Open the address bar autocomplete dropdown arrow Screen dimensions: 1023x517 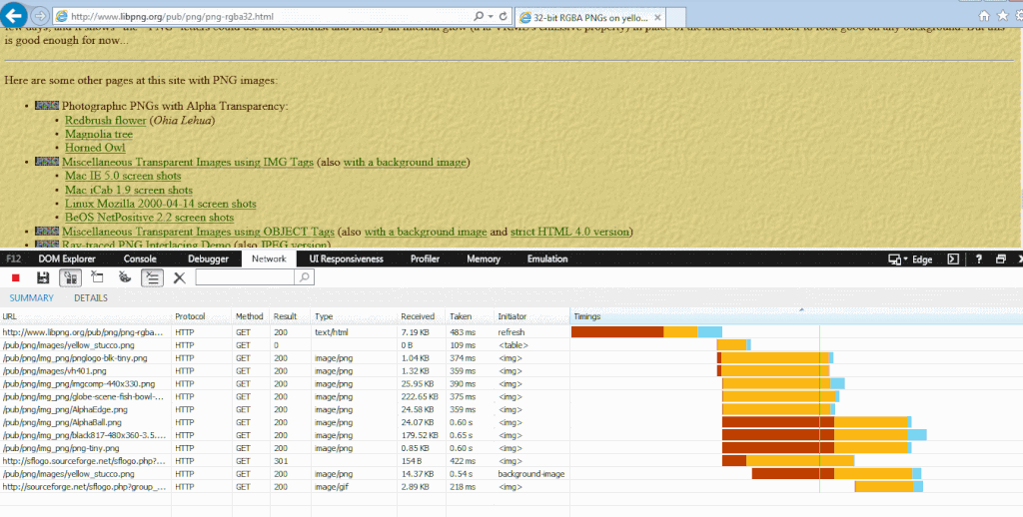490,16
